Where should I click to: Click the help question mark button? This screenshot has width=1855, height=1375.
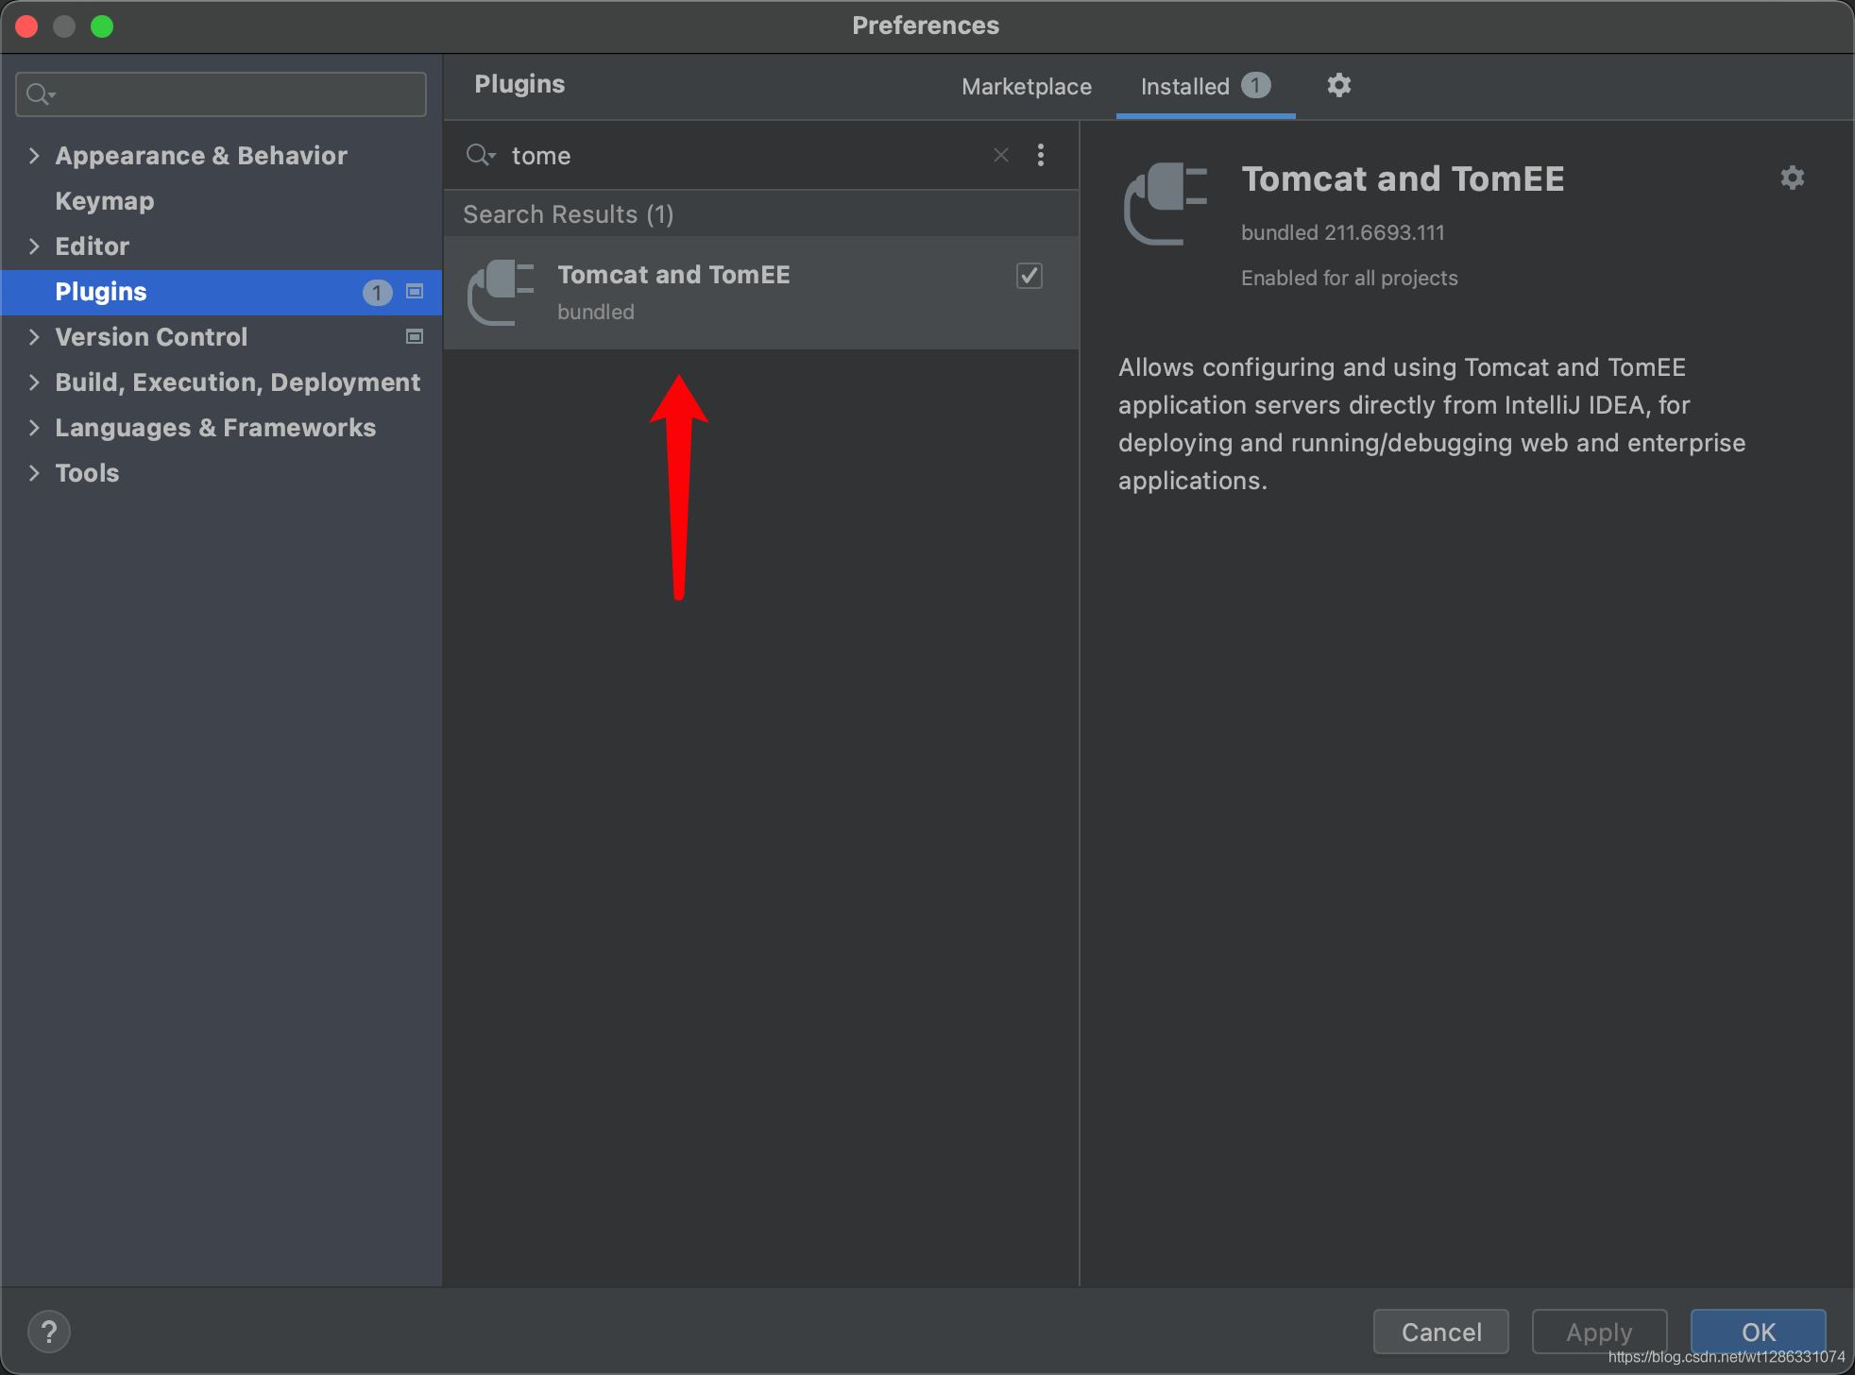coord(49,1332)
